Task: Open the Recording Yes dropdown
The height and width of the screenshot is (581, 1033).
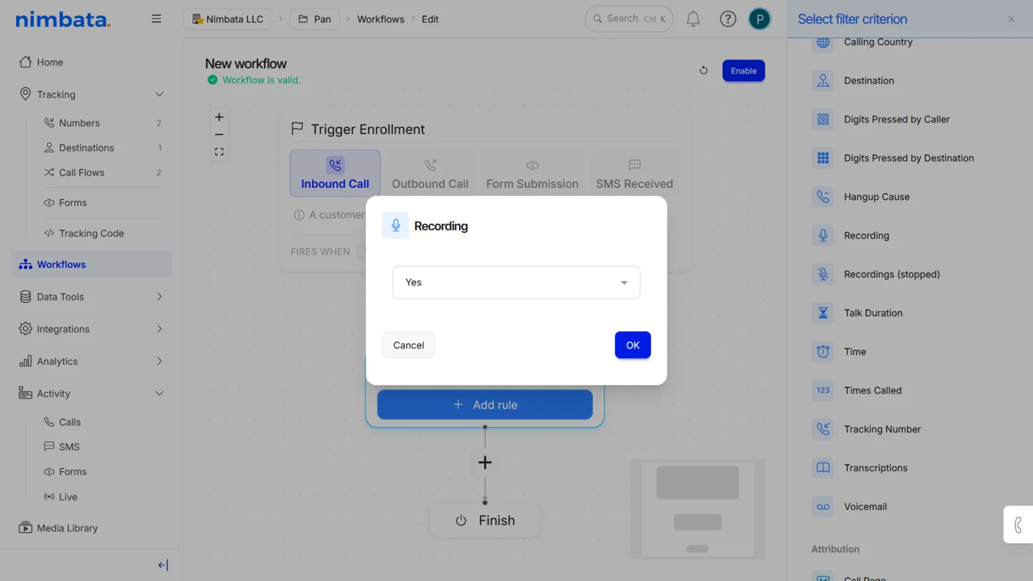Action: (516, 283)
